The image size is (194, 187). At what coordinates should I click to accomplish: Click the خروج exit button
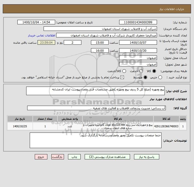[41, 157]
